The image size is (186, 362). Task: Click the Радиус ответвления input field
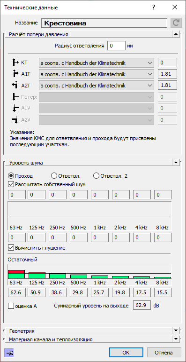(x=116, y=46)
